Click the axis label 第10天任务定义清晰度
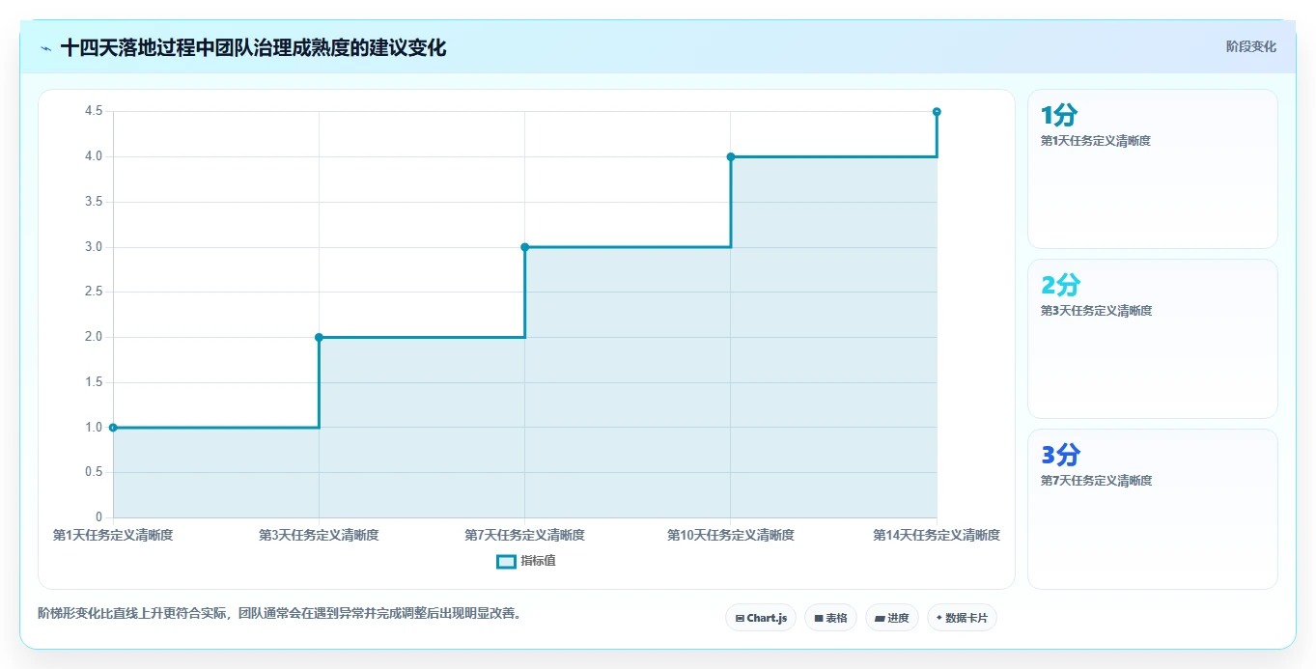The image size is (1316, 669). (731, 535)
